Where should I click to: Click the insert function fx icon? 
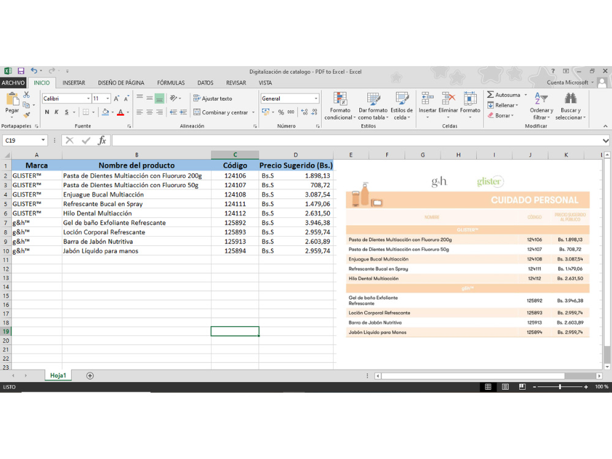click(102, 141)
